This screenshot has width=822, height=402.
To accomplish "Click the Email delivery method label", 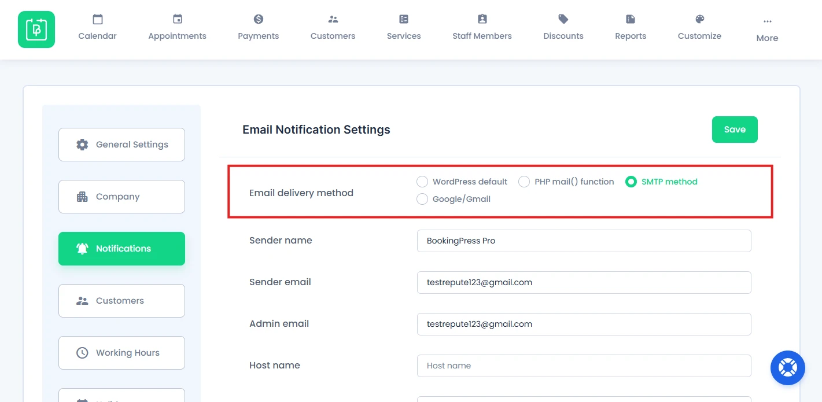I will tap(301, 193).
